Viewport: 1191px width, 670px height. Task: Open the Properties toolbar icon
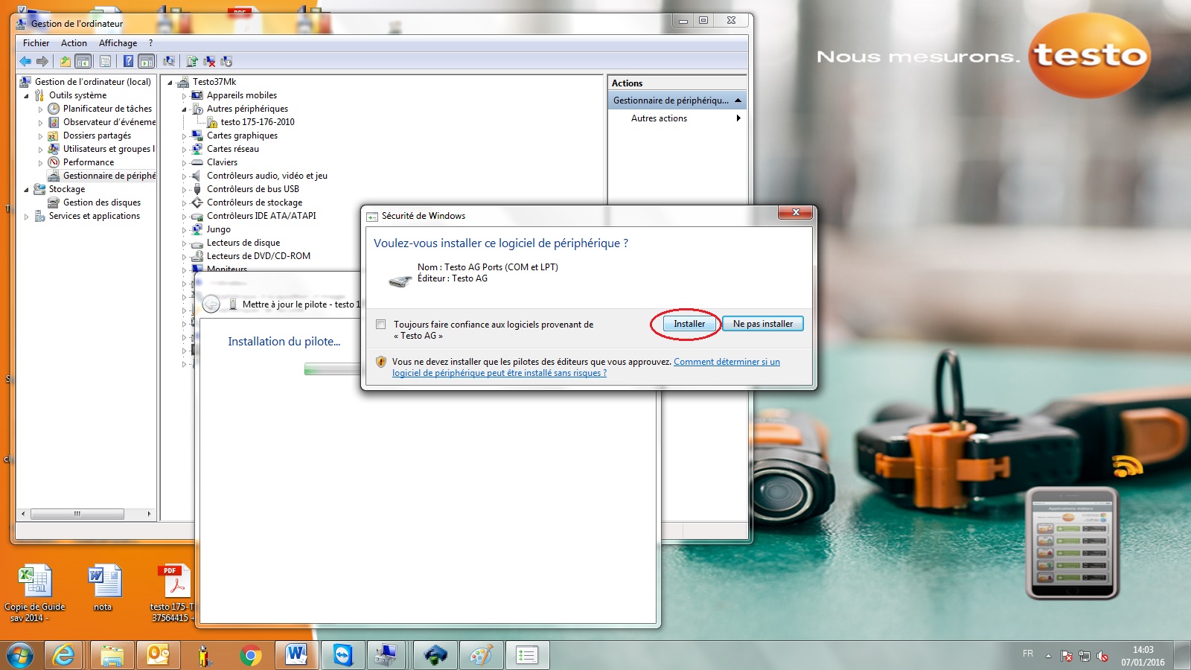[105, 61]
